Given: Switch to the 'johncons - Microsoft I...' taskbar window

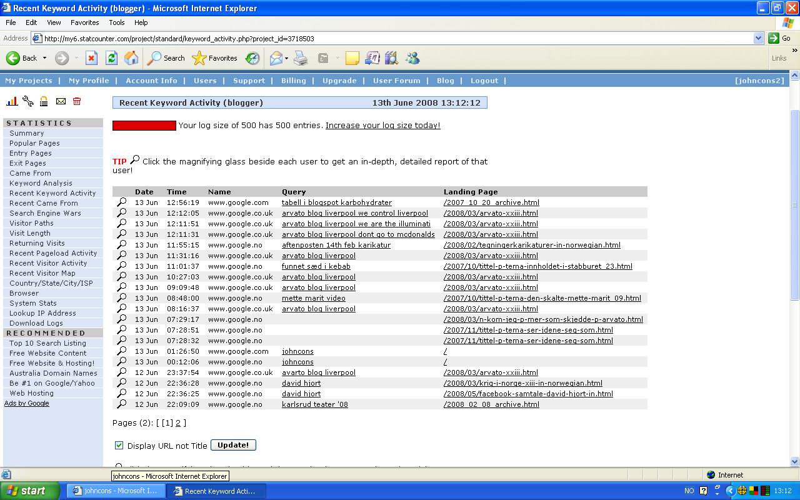Looking at the screenshot, I should (x=116, y=491).
